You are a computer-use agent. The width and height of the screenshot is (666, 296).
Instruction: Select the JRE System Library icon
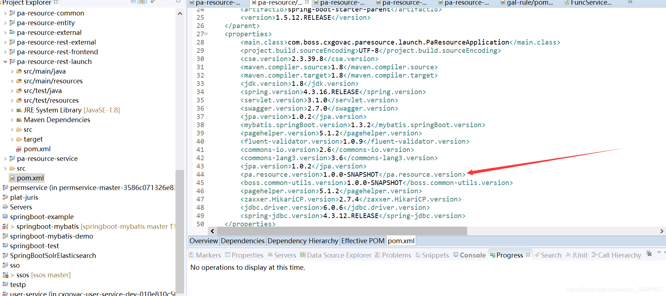pos(19,110)
